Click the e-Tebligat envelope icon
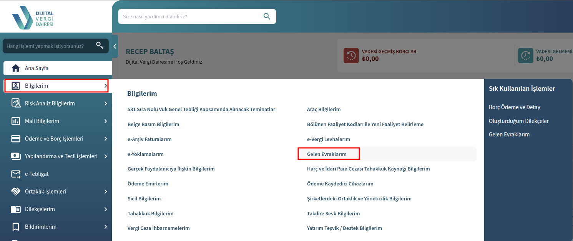This screenshot has width=573, height=241. coord(16,174)
